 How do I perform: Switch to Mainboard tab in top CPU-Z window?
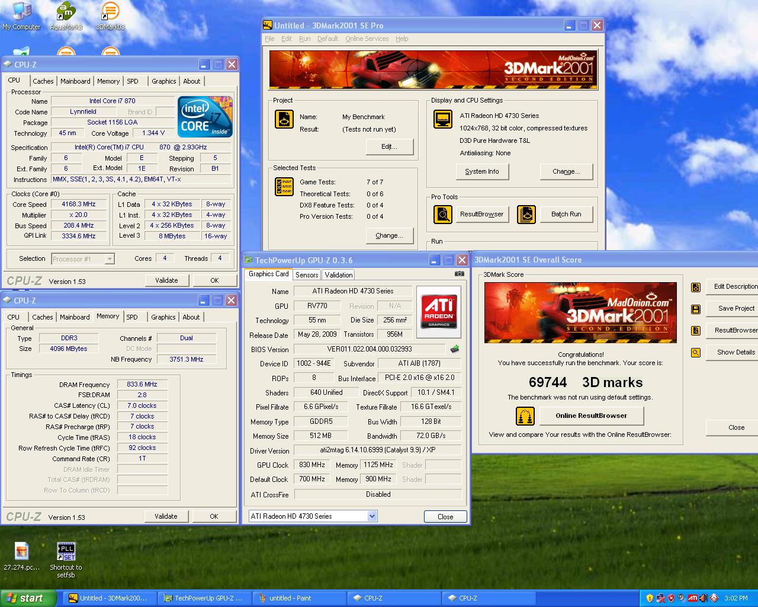point(75,81)
